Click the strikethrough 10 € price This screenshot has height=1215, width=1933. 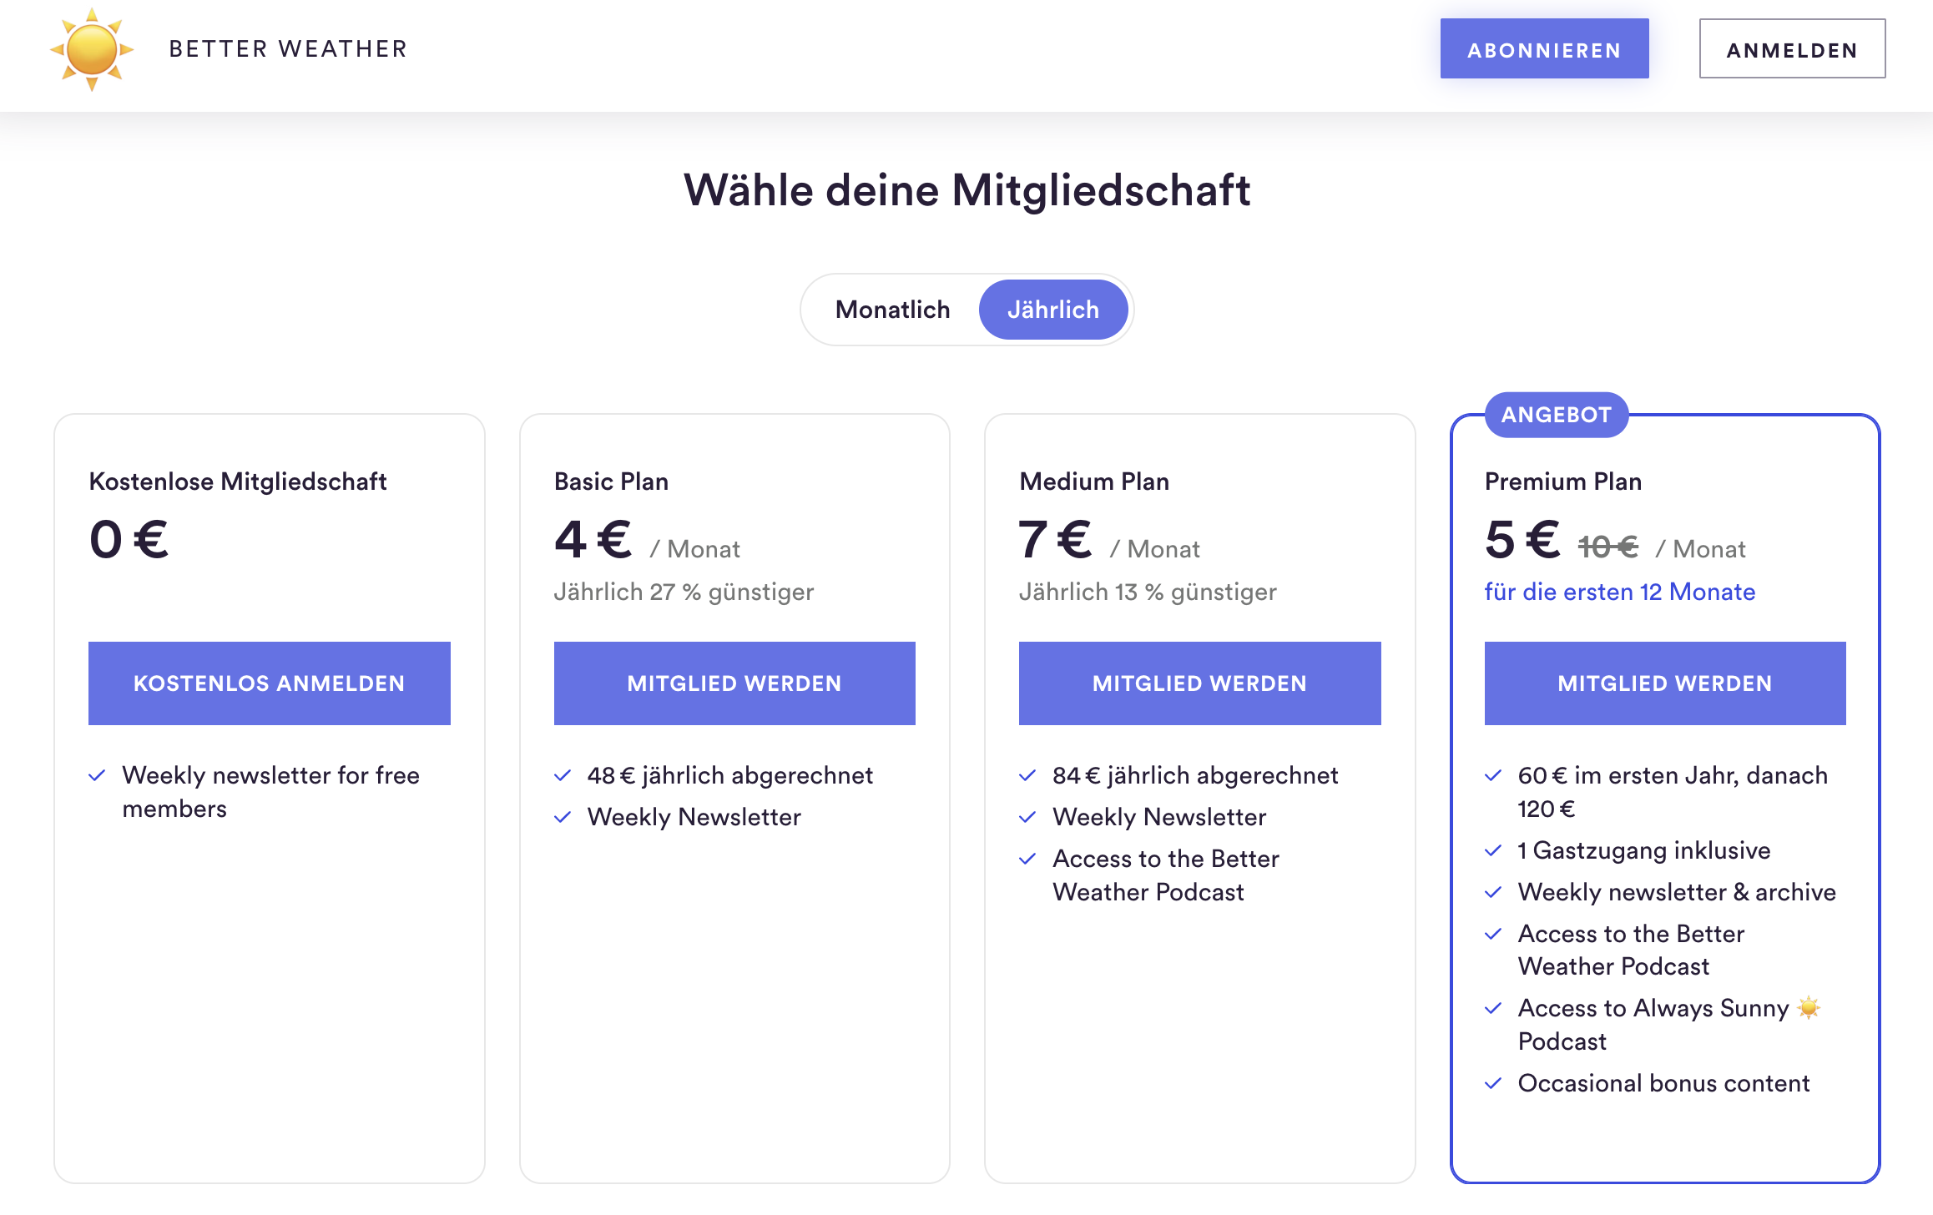point(1608,547)
